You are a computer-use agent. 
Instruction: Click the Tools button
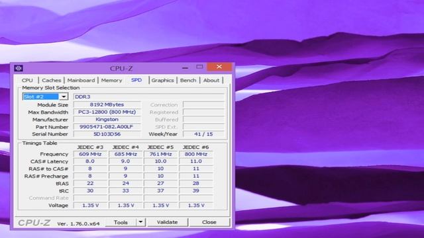[121, 222]
